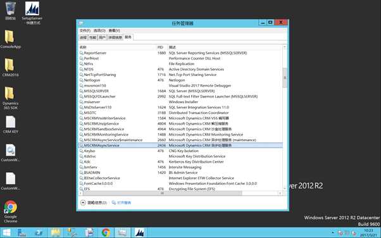Open Chrome from the taskbar
The height and width of the screenshot is (238, 381).
pos(106,233)
